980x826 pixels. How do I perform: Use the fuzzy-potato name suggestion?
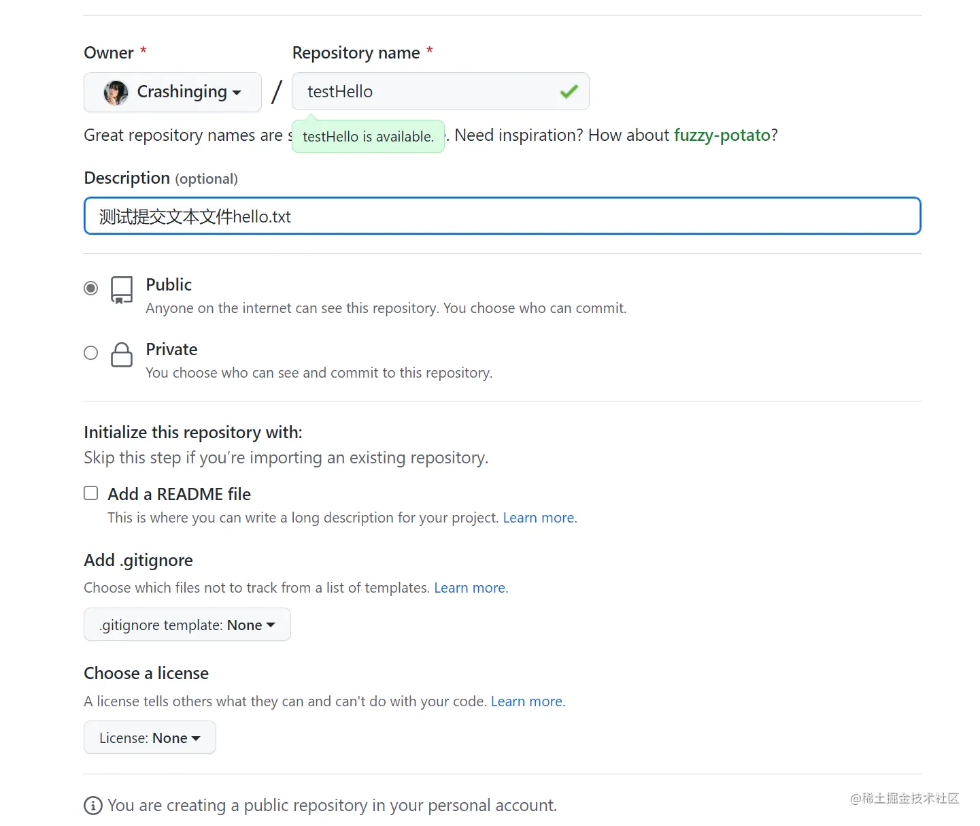(x=722, y=135)
